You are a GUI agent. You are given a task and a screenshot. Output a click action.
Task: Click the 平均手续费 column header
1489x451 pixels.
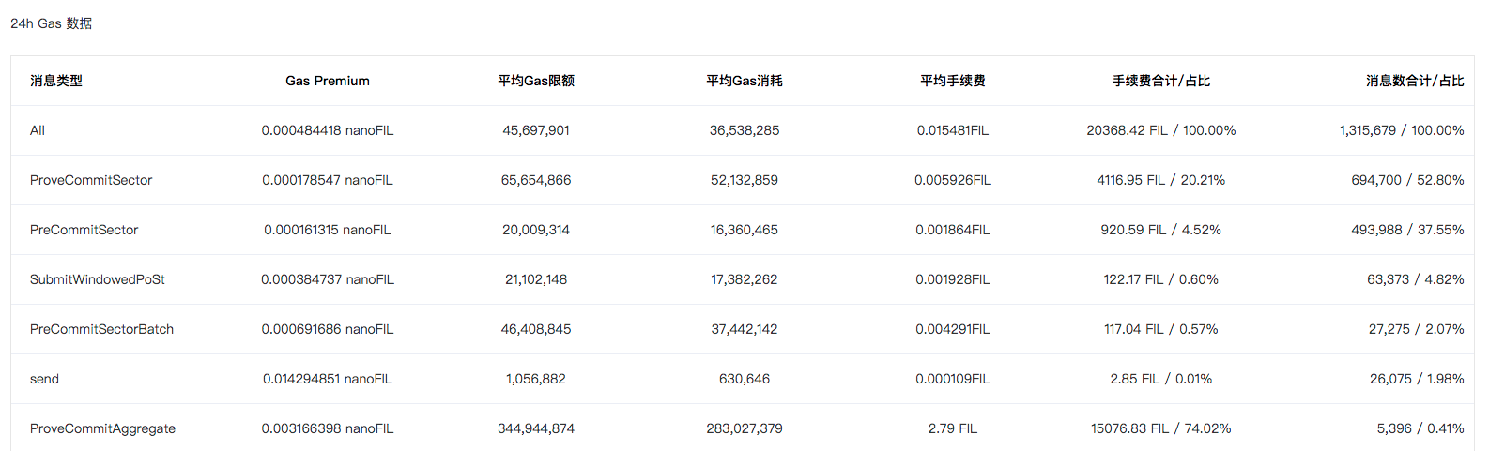click(x=953, y=81)
